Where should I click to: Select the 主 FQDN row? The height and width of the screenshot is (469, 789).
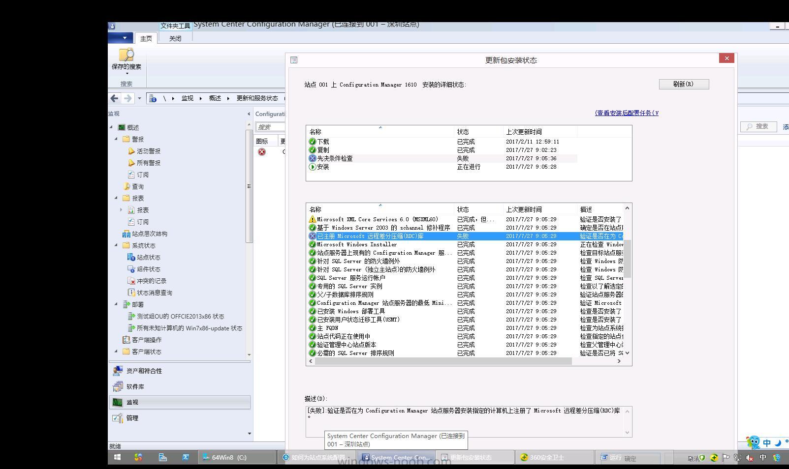click(x=465, y=328)
